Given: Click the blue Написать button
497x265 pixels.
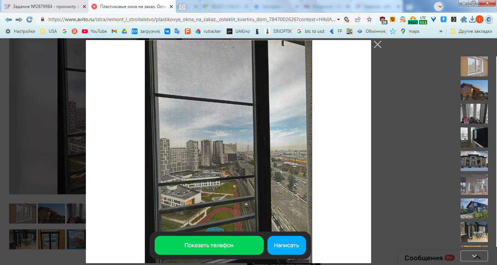Looking at the screenshot, I should click(x=287, y=245).
